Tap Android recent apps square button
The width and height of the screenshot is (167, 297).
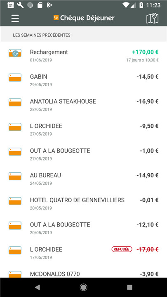tap(129, 288)
